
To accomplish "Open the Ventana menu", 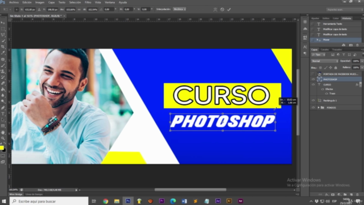I will pos(110,2).
